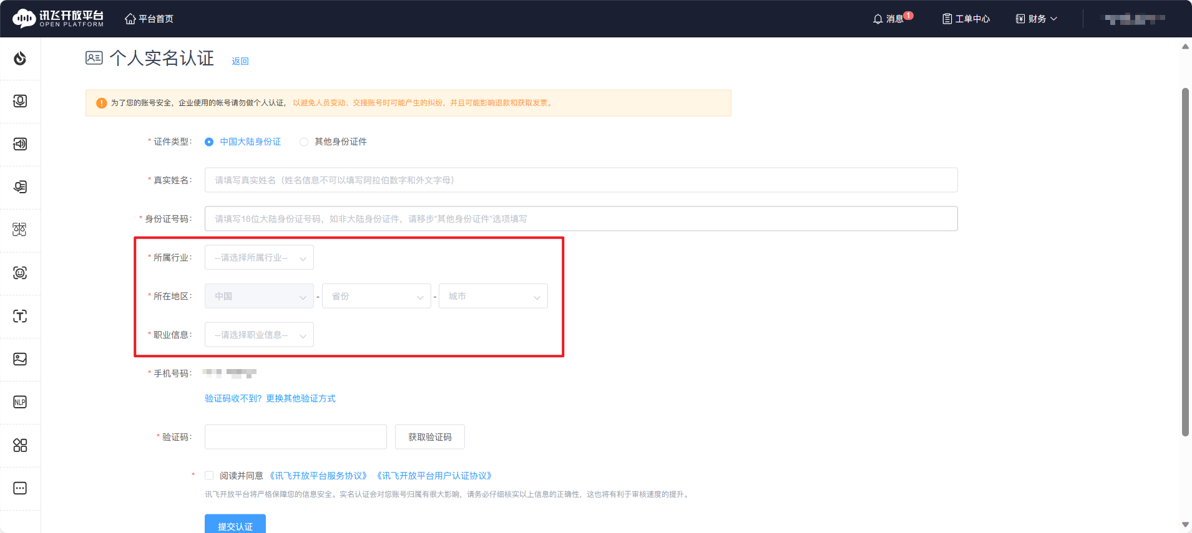This screenshot has height=533, width=1192.
Task: Click the vertical page scrollbar thumb
Action: [x=1185, y=262]
